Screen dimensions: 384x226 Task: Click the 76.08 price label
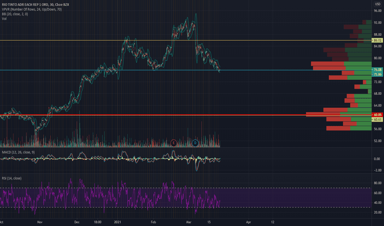377,69
